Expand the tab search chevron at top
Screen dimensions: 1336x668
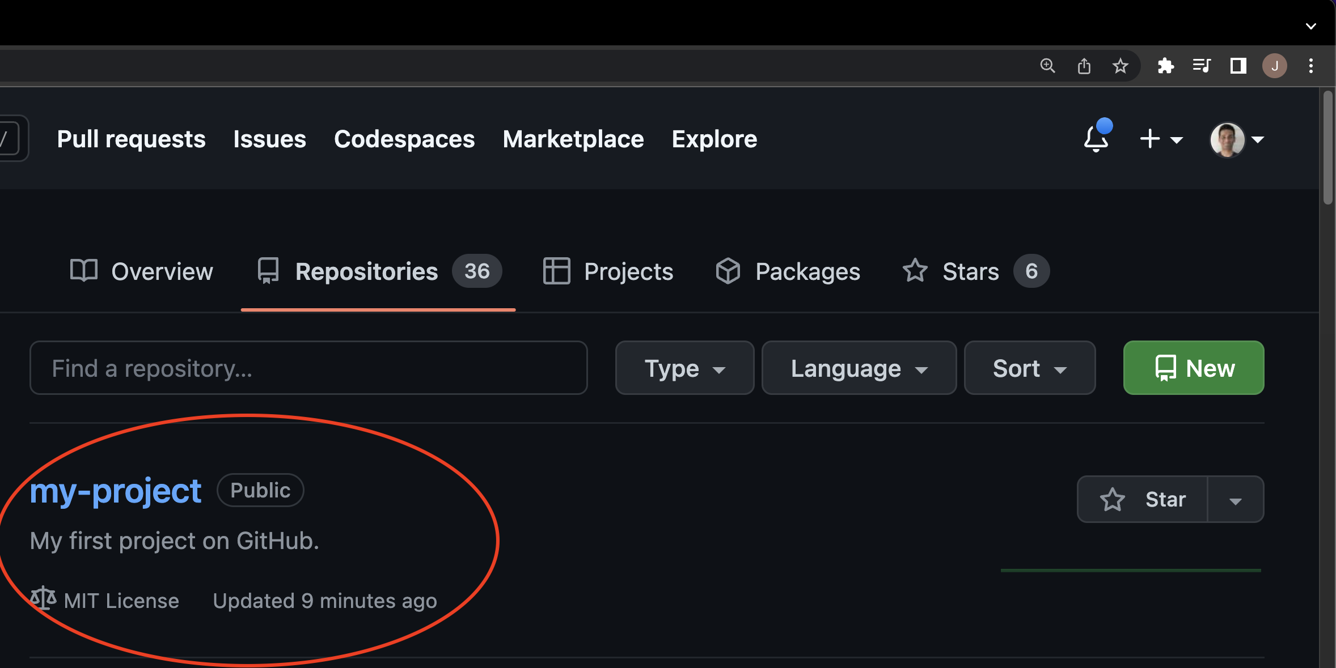tap(1310, 26)
